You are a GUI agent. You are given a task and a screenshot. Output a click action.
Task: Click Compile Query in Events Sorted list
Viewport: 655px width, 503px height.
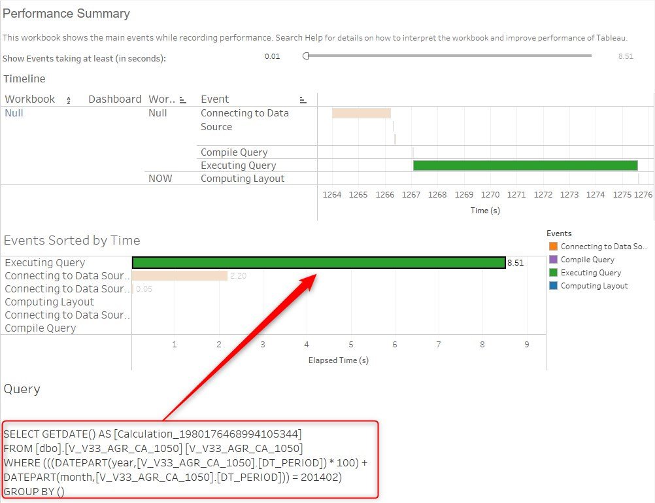point(40,328)
